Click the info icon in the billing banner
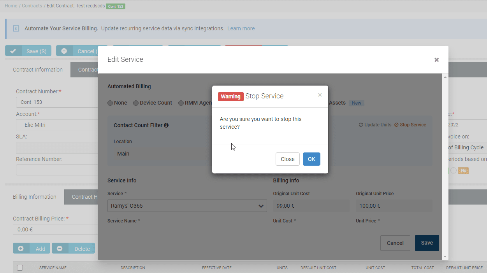This screenshot has width=487, height=273. point(16,28)
